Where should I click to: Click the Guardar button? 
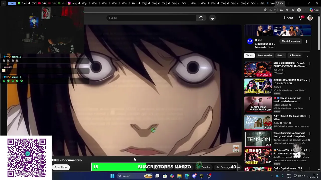tap(203, 167)
